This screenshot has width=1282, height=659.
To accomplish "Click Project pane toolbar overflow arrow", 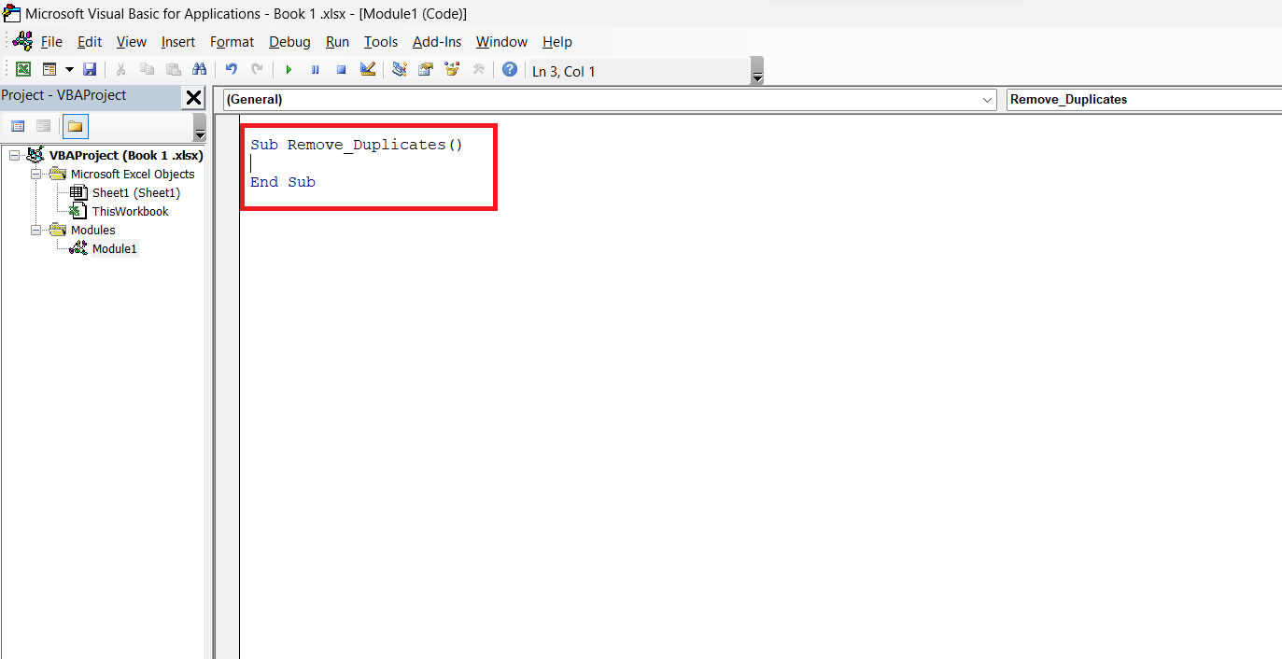I will 200,128.
